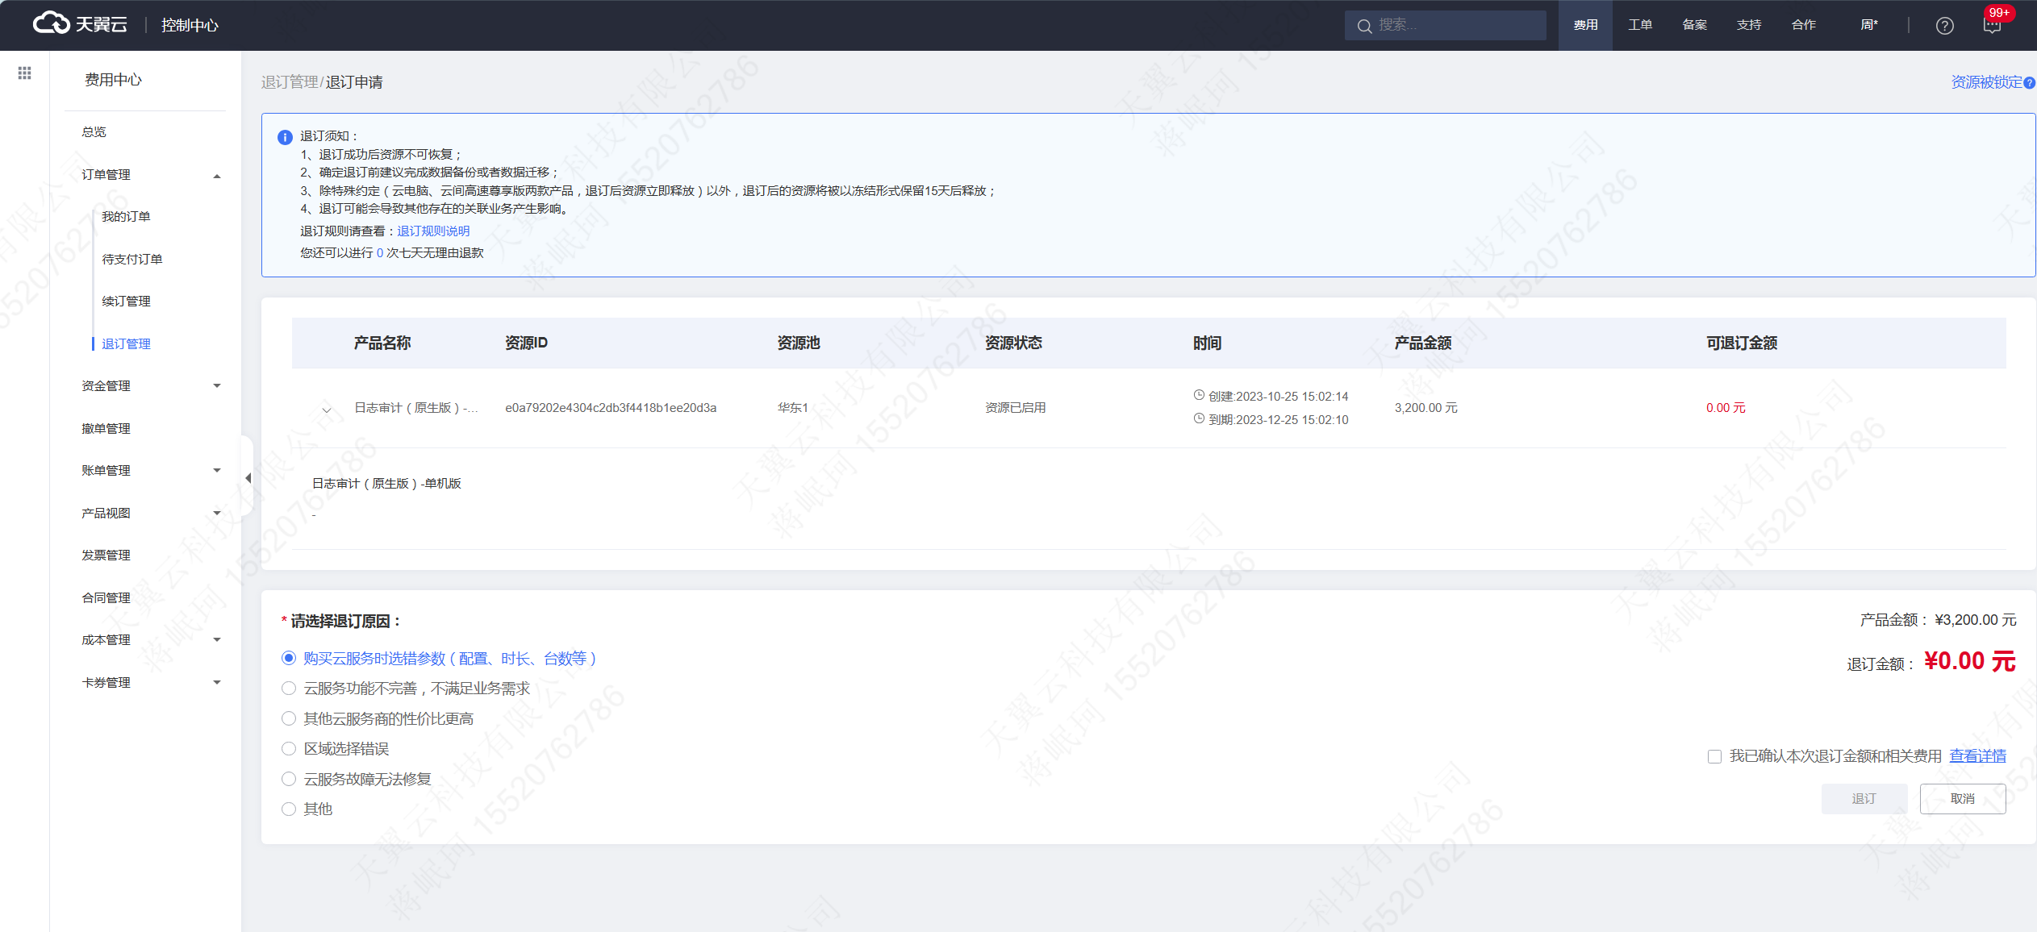Open the 工单 top navigation item
Screen dimensions: 2037x932
[x=1640, y=25]
